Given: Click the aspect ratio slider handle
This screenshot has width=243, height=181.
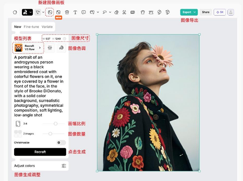Looking at the screenshot, I should click(x=55, y=124).
